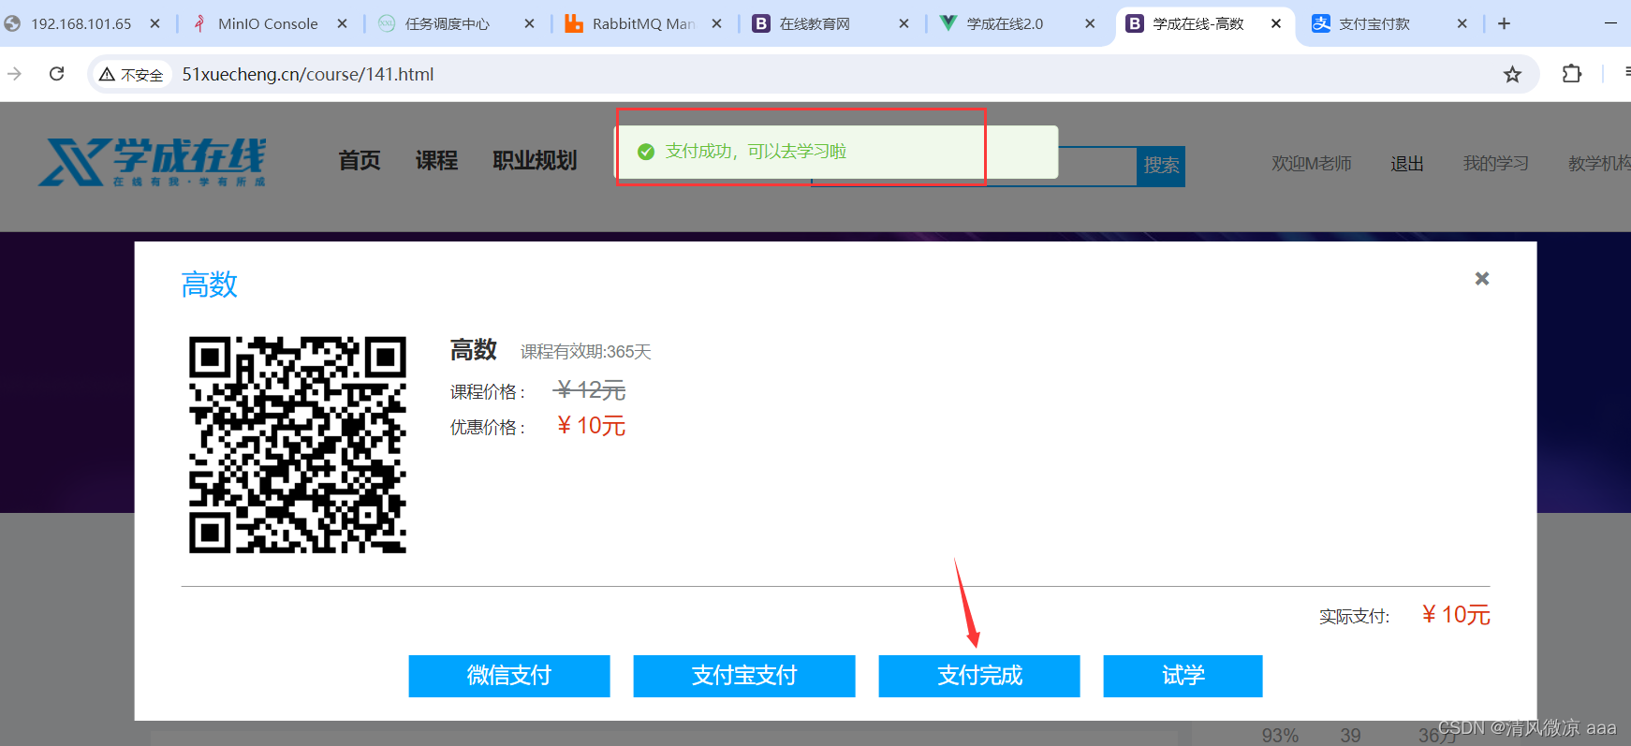Click the 课程有效期:365天 text

point(586,352)
